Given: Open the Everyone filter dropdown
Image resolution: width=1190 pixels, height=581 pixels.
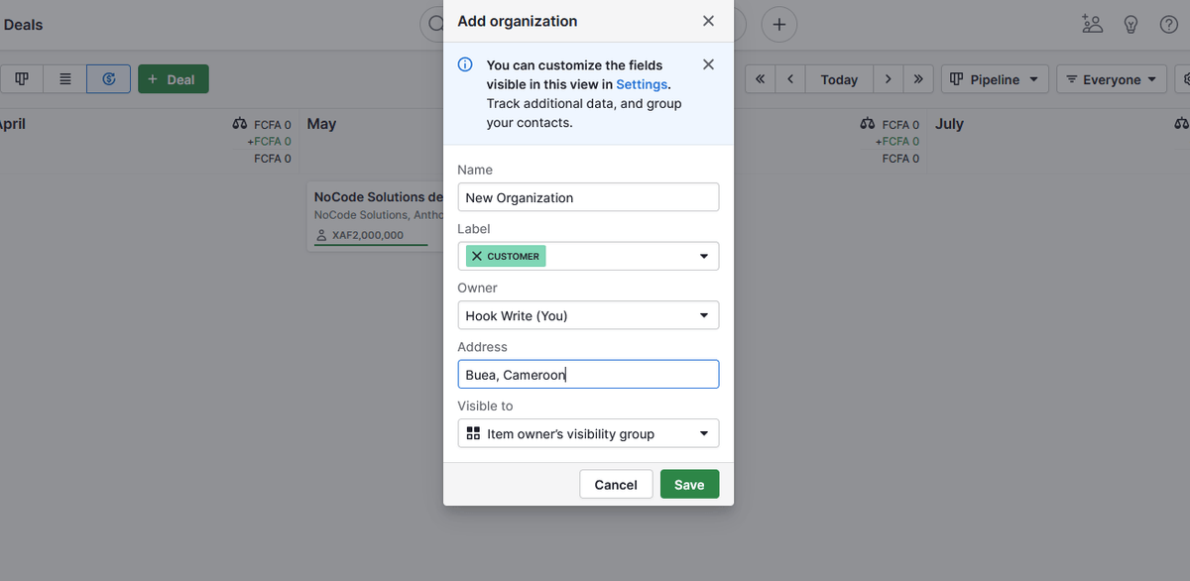Looking at the screenshot, I should click(1112, 79).
